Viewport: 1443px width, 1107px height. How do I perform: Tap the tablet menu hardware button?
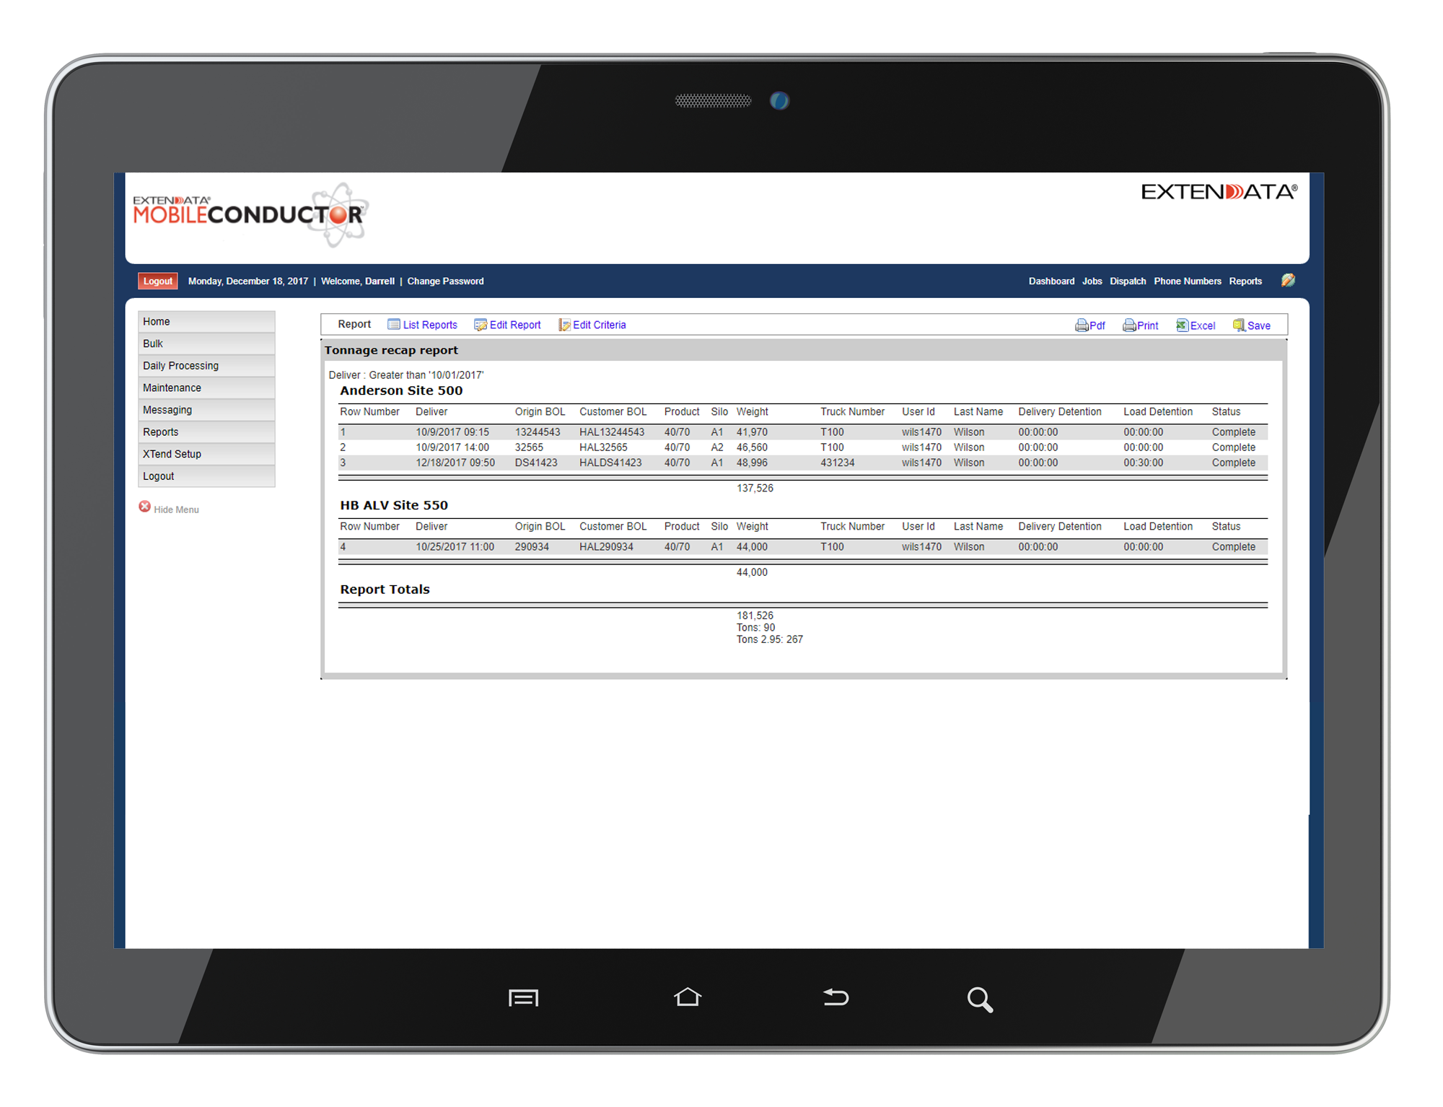(523, 998)
